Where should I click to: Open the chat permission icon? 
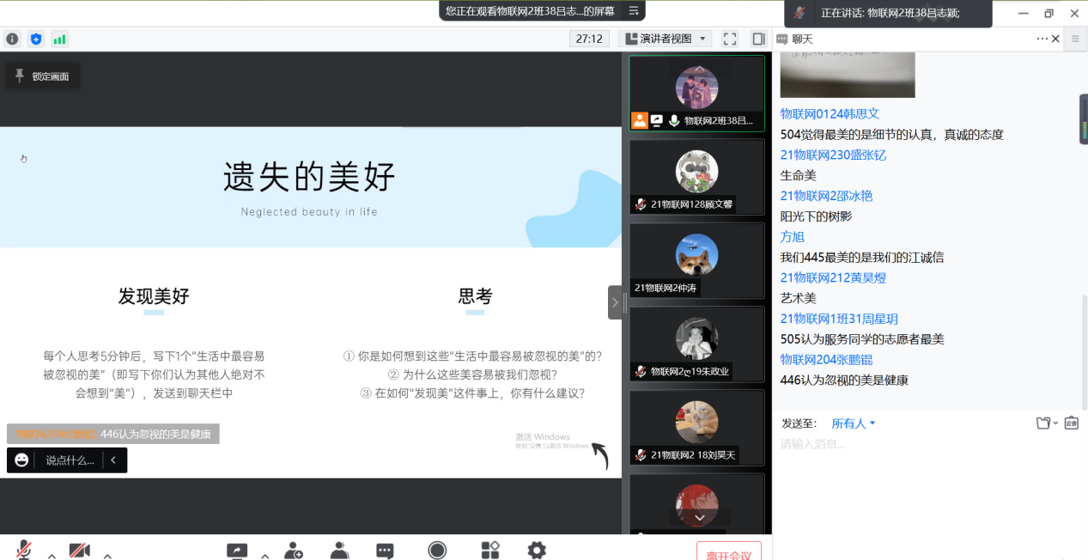(1071, 423)
